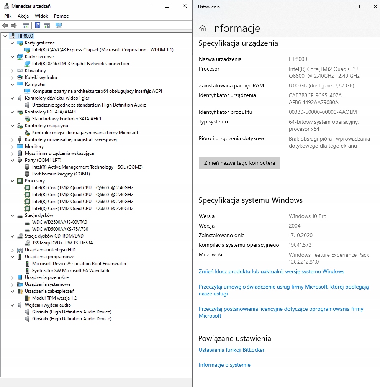The height and width of the screenshot is (387, 380).
Task: Collapse the Procesory category
Action: coord(12,181)
